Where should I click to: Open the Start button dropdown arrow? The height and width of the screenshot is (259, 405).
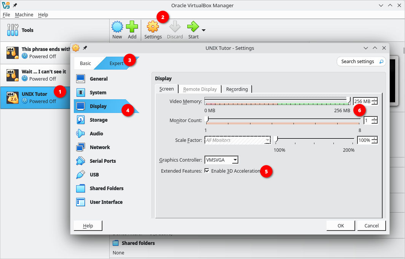click(x=204, y=30)
